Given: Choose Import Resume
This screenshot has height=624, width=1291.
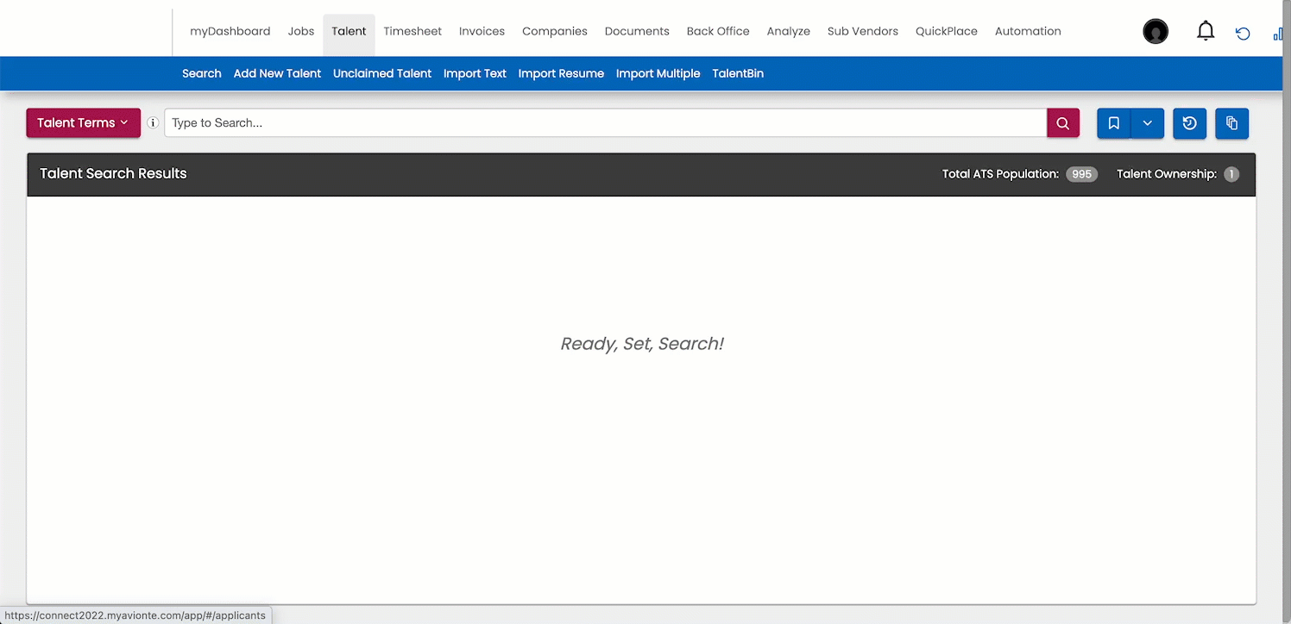Looking at the screenshot, I should (561, 73).
